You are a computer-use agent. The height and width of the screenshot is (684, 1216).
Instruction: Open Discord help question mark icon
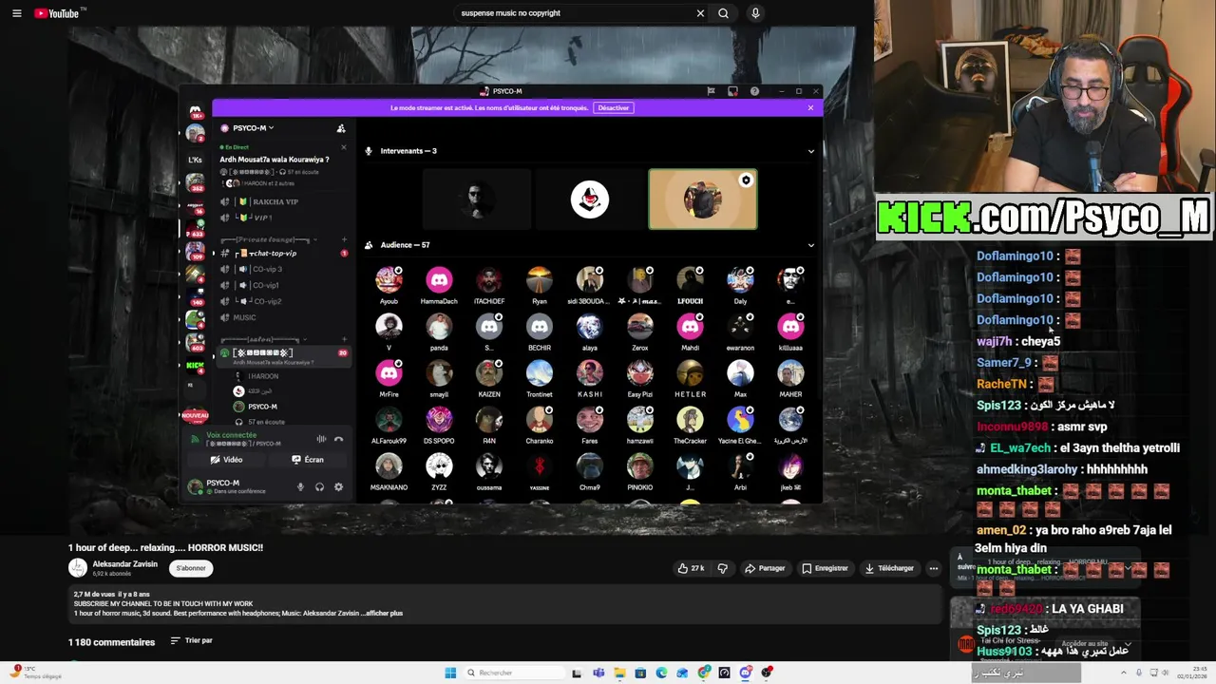[754, 91]
